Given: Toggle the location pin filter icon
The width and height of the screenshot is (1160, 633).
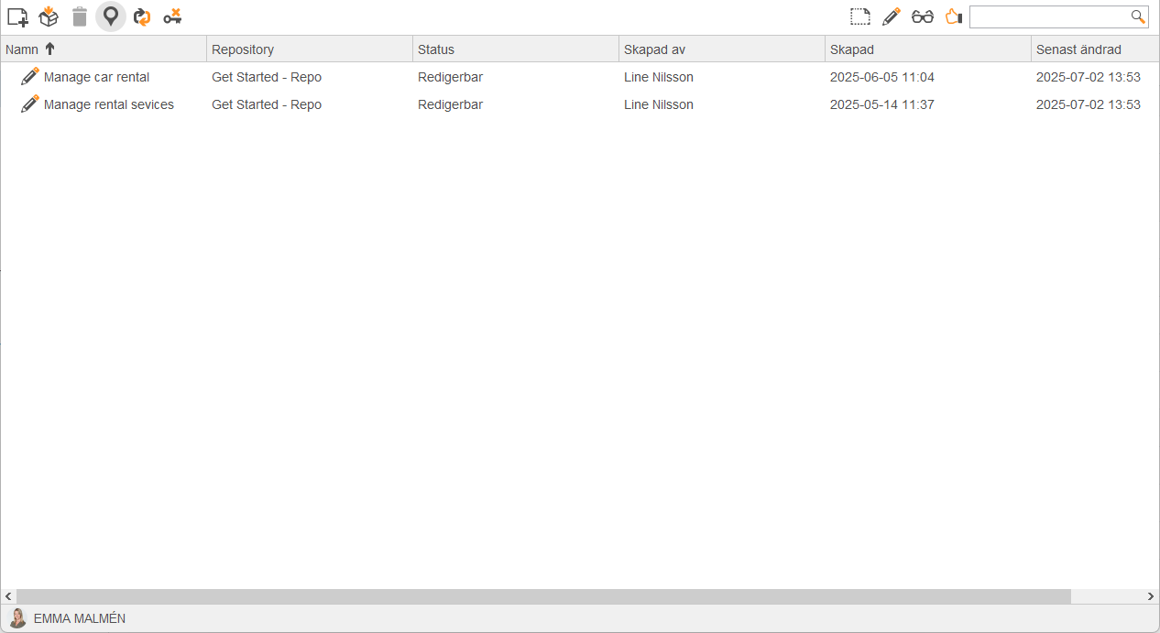Looking at the screenshot, I should click(x=111, y=16).
